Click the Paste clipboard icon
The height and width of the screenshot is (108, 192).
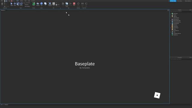2,4
